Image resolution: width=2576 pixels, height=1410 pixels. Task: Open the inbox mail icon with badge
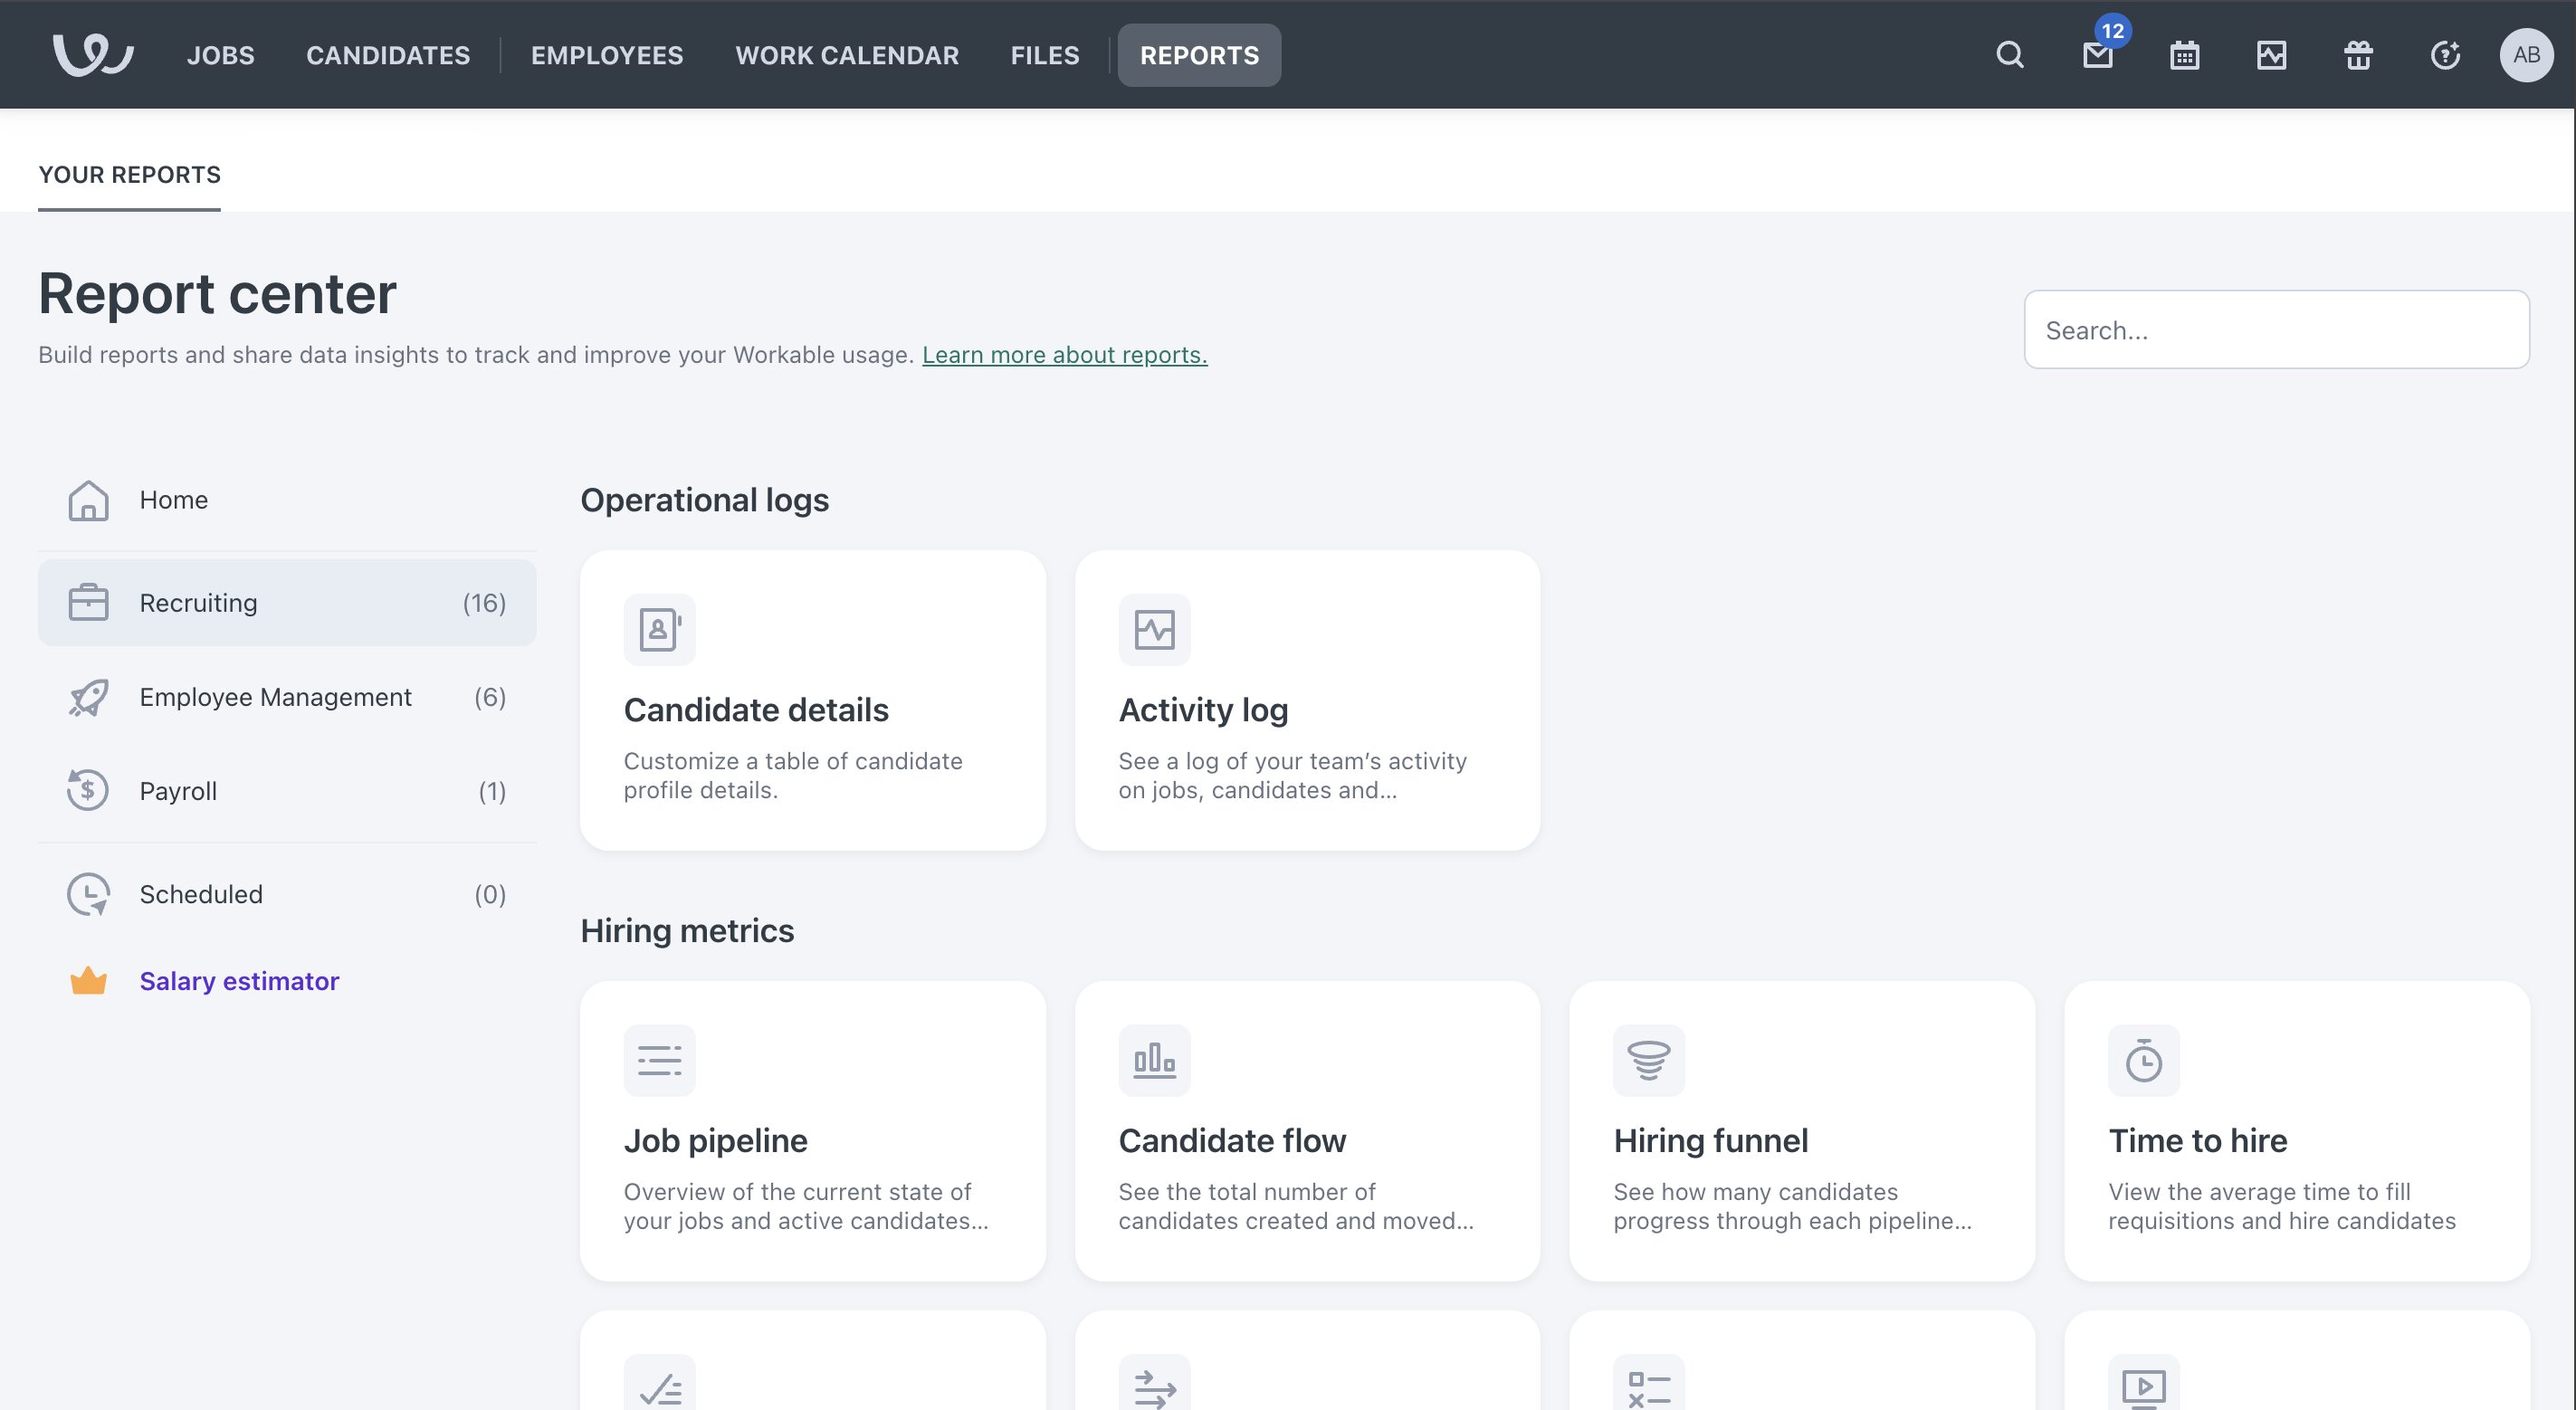tap(2097, 55)
